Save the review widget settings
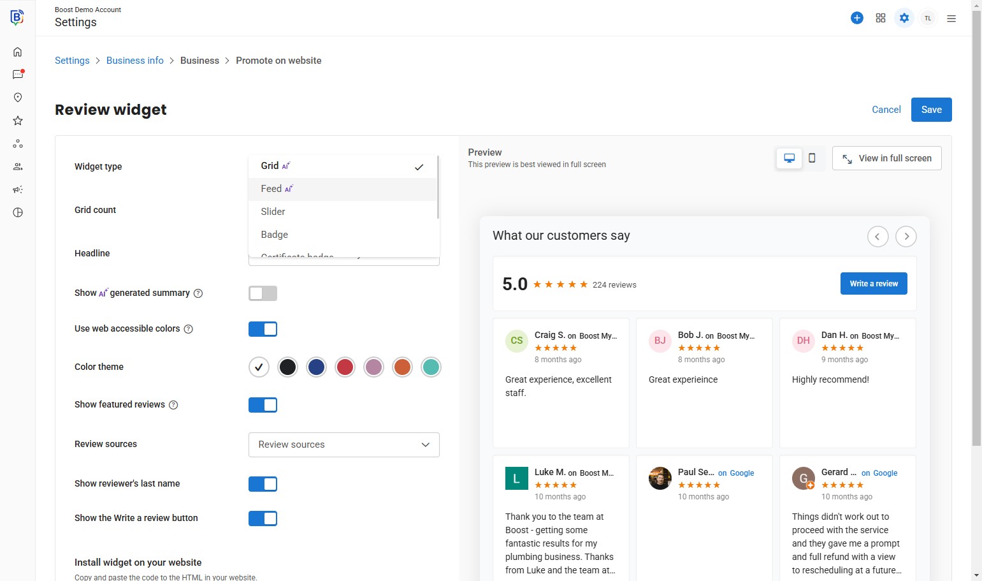This screenshot has width=982, height=581. (931, 110)
